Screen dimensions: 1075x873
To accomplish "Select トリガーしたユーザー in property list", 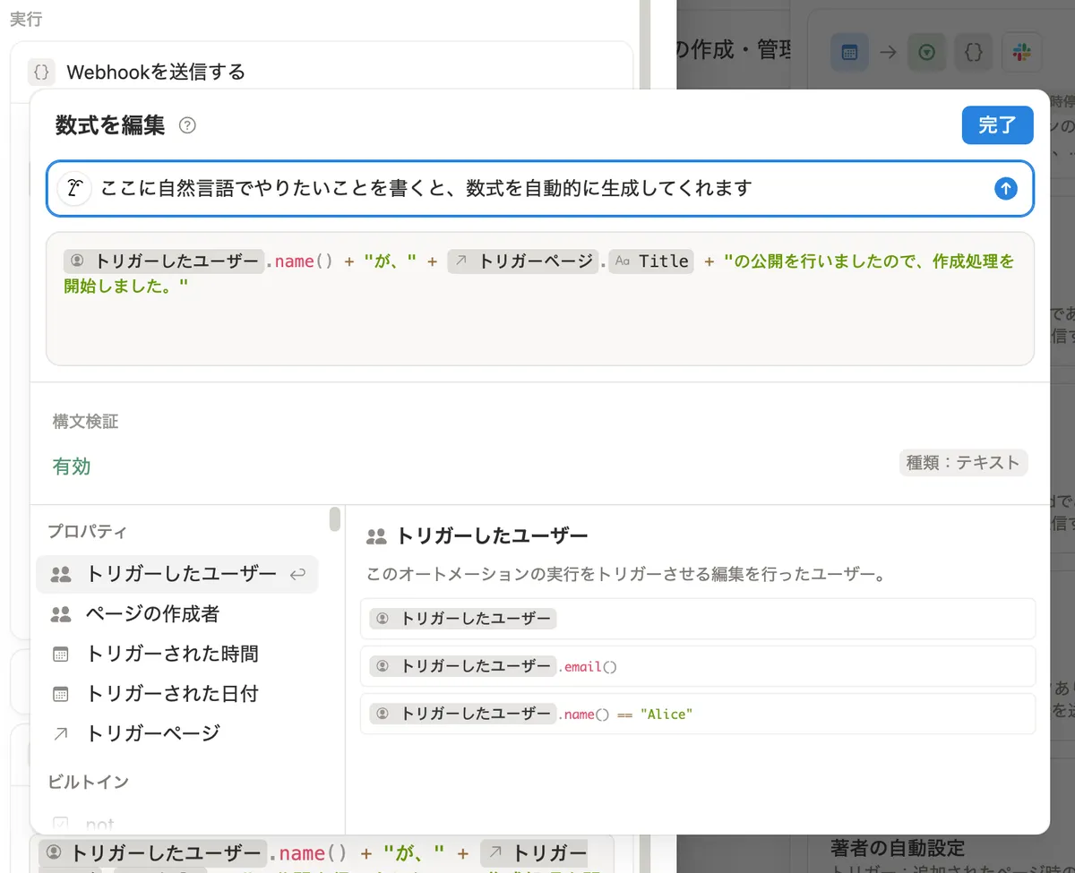I will tap(177, 575).
